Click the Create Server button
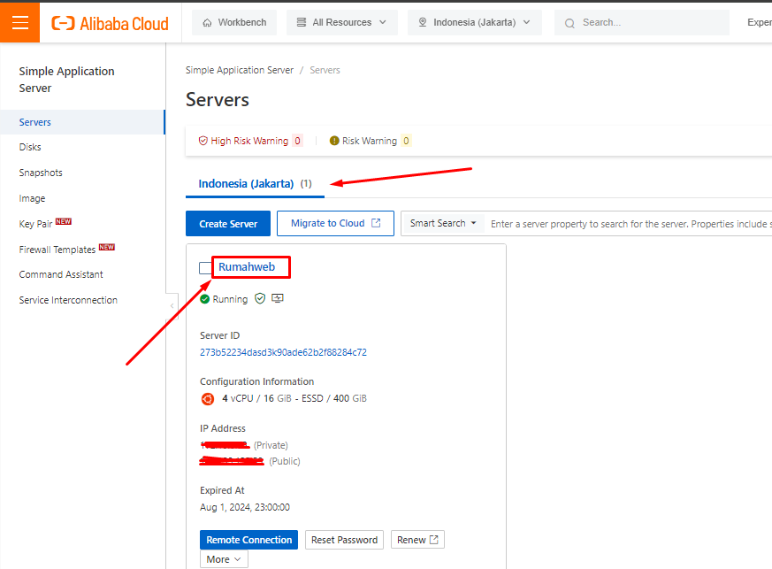This screenshot has height=569, width=772. point(227,223)
